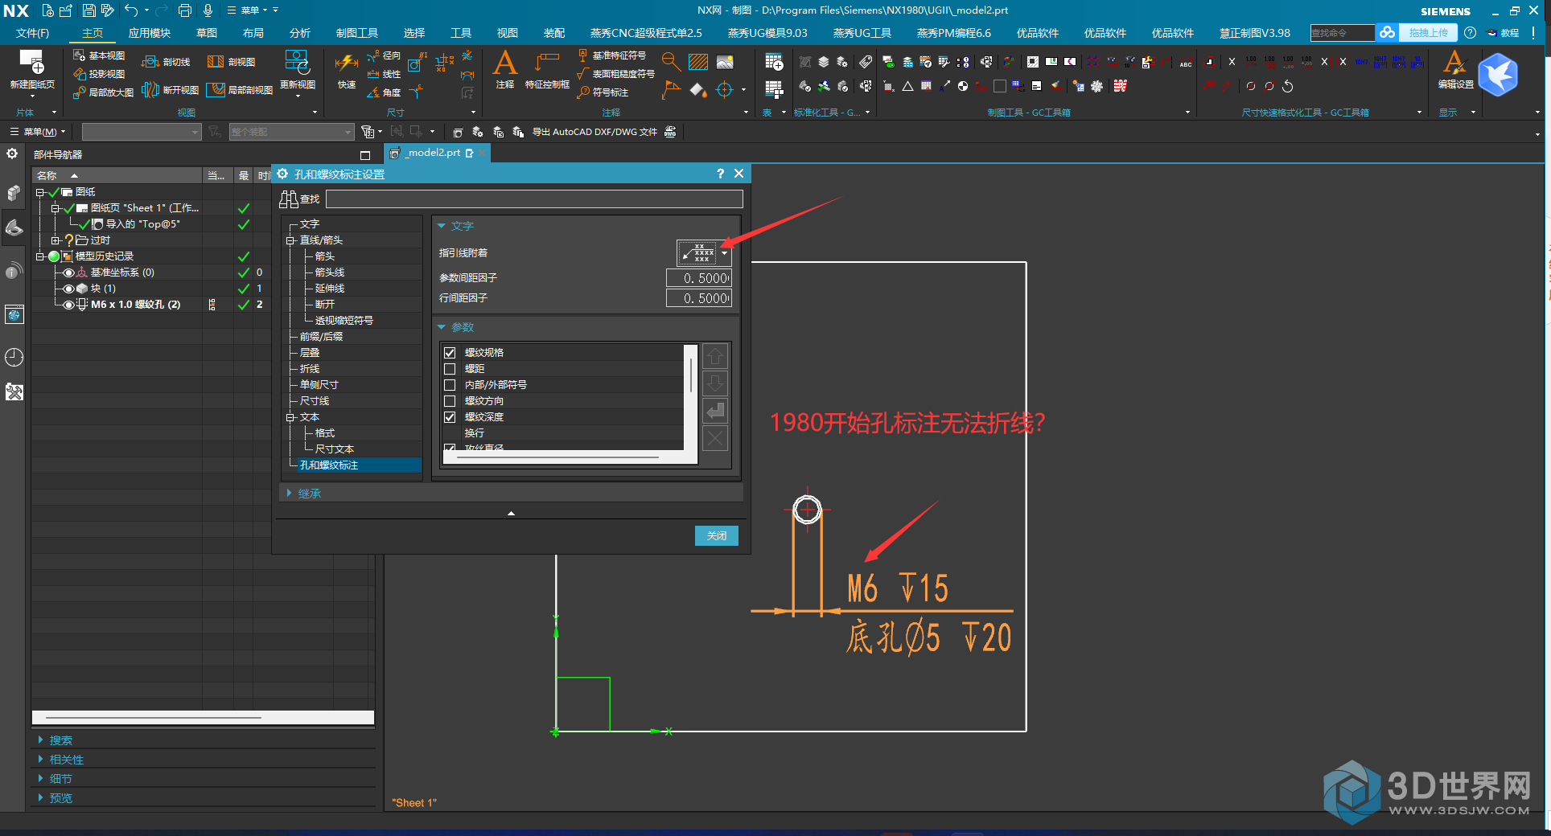
Task: Collapse the 文字 section in dialog
Action: click(442, 227)
